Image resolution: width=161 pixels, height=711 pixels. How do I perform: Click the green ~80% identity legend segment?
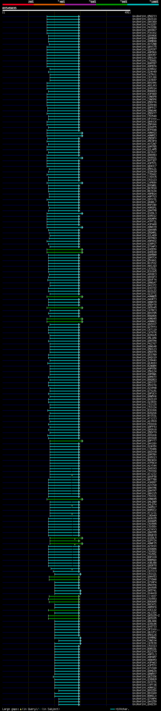[x=112, y=5]
